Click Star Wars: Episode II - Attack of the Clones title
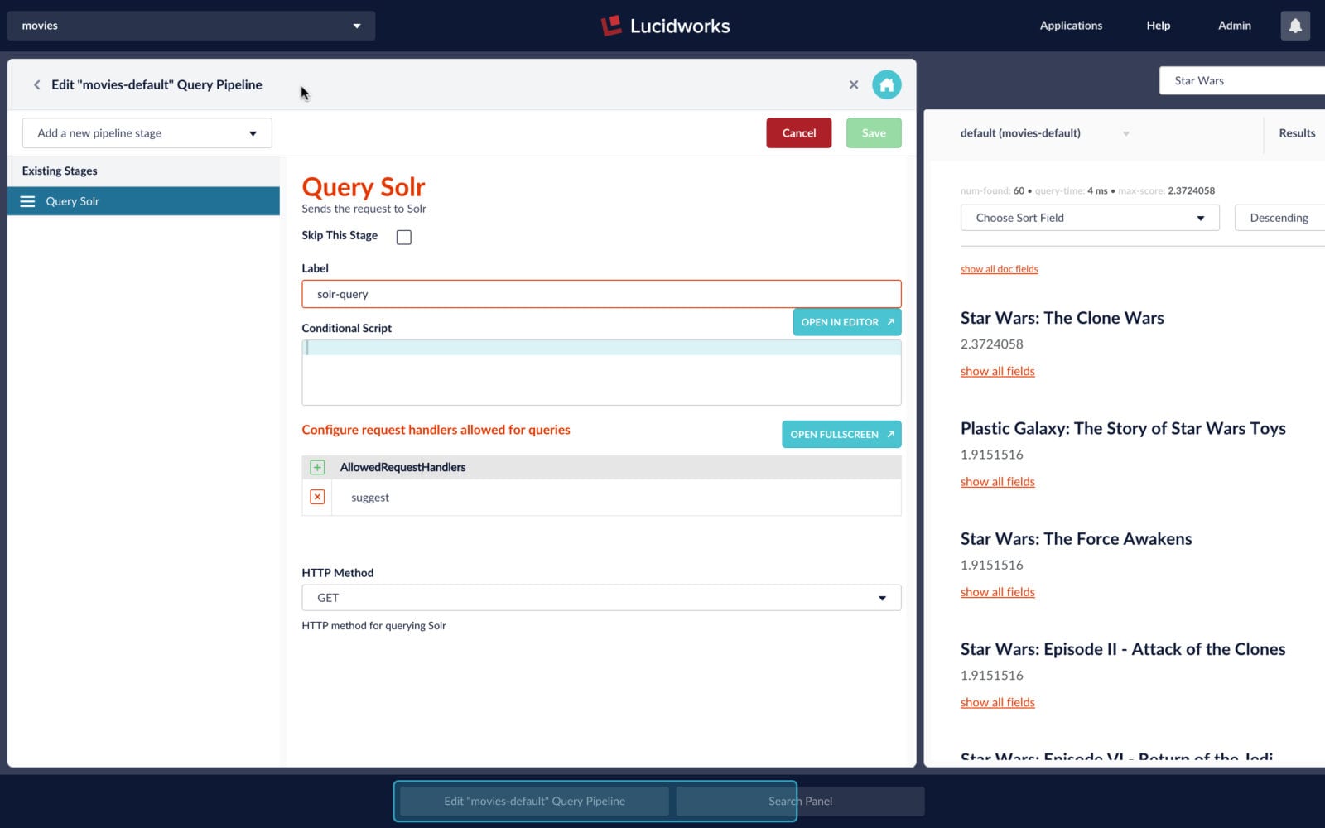Image resolution: width=1325 pixels, height=828 pixels. [1123, 649]
